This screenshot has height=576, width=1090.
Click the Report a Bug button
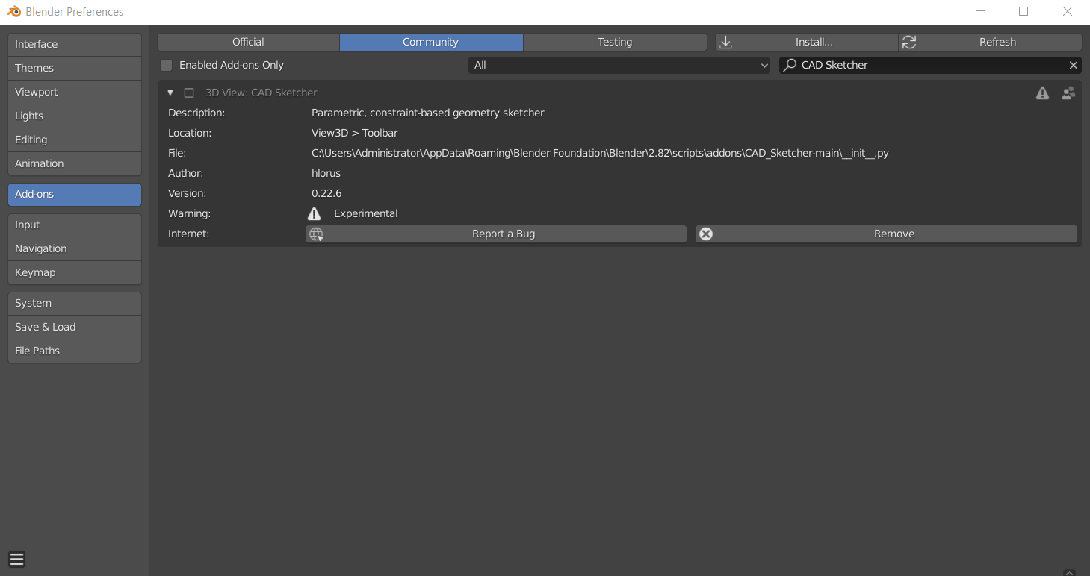(504, 234)
